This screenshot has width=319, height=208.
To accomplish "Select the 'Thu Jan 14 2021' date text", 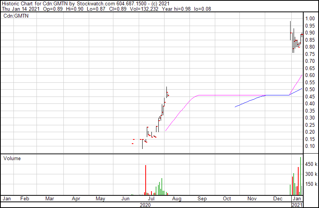I will point(21,9).
